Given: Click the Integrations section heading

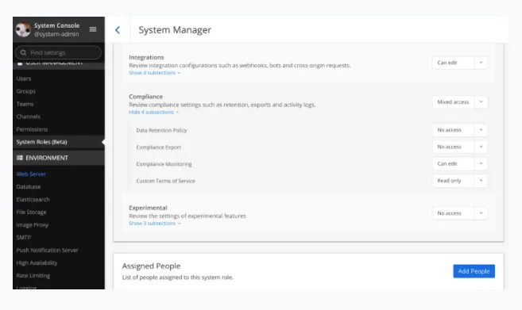Looking at the screenshot, I should pos(146,57).
